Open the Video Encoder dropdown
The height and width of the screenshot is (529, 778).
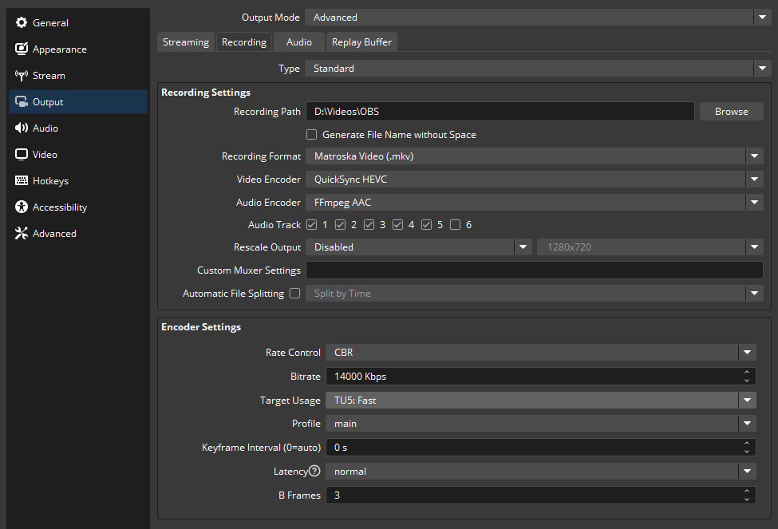coord(535,180)
